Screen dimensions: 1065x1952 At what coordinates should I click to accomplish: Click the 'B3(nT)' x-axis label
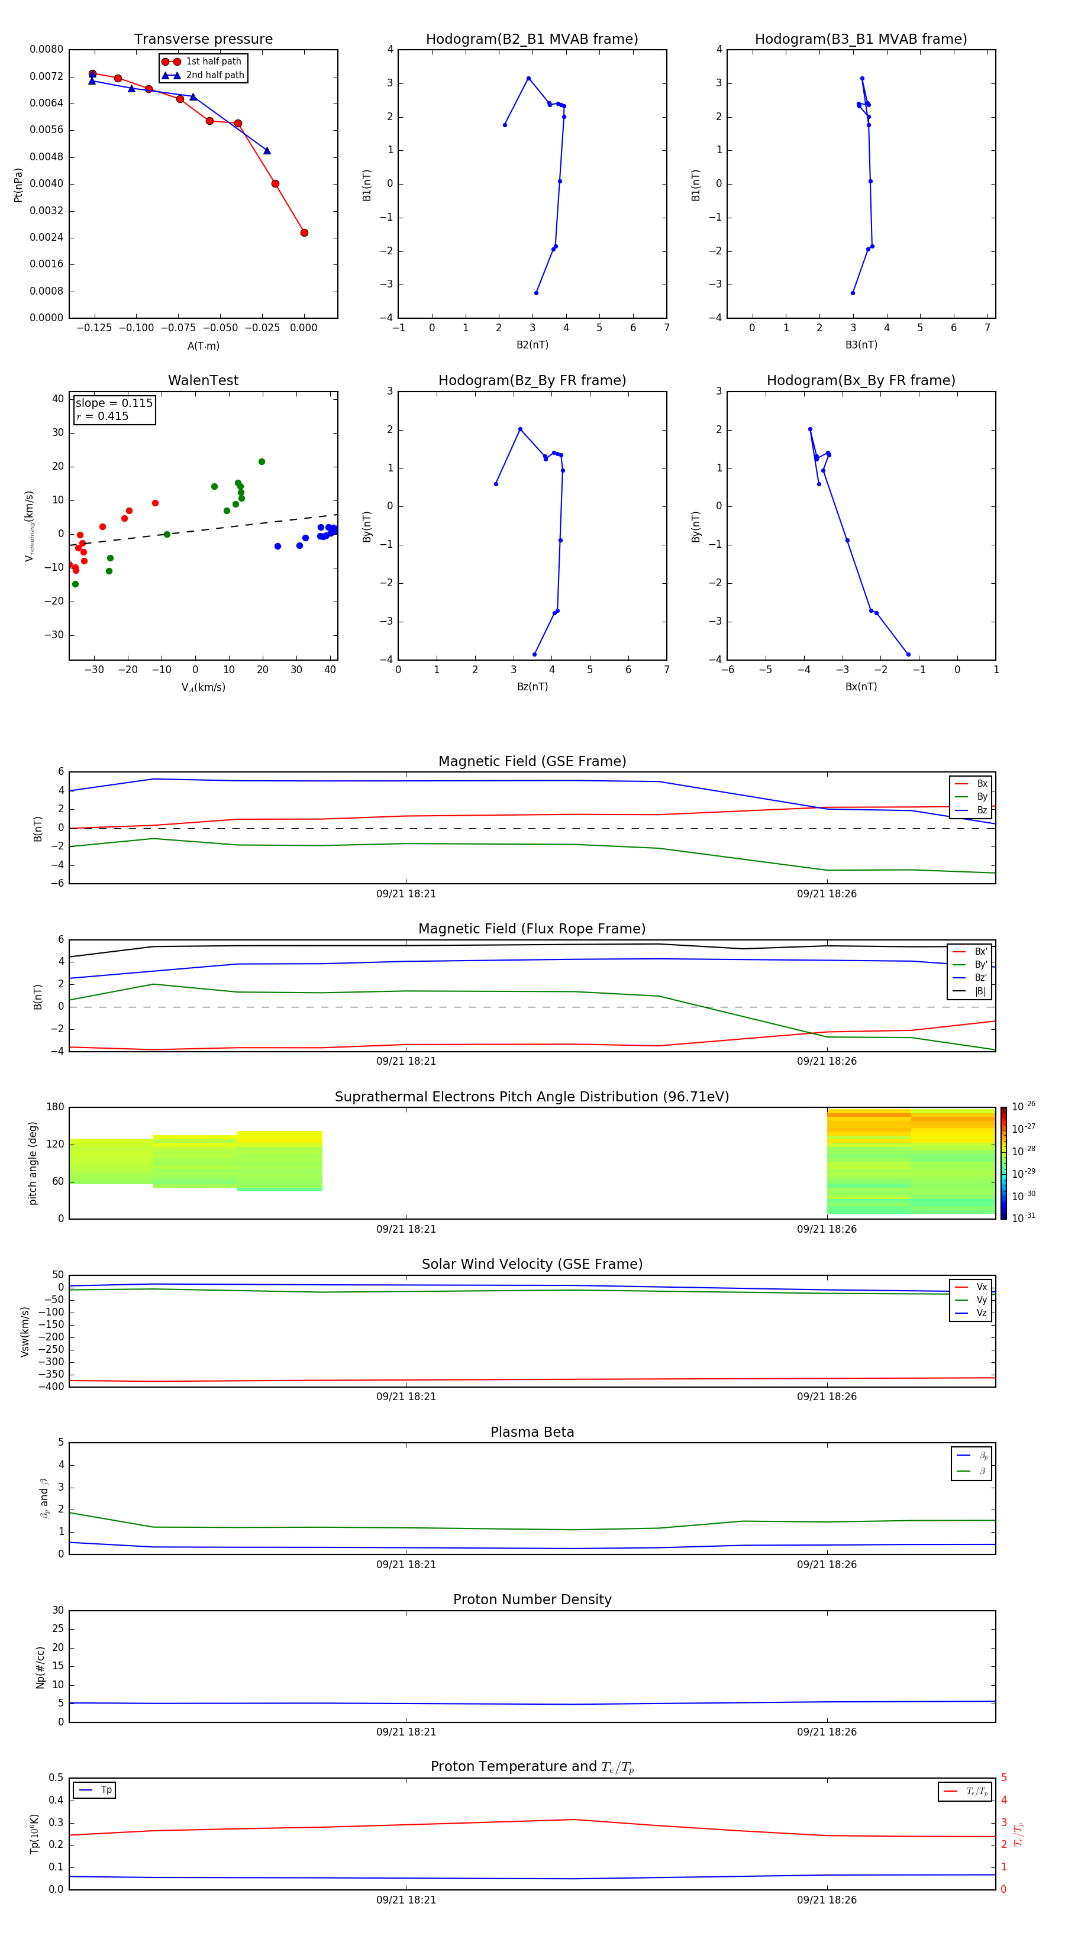click(861, 345)
